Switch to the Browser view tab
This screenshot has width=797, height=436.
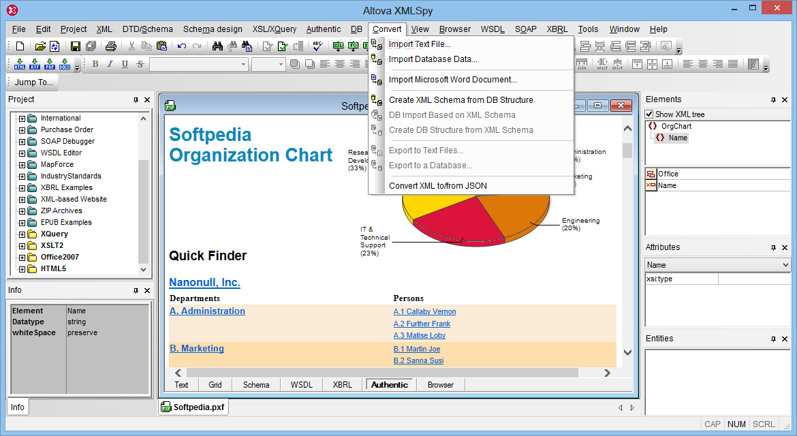pyautogui.click(x=440, y=385)
